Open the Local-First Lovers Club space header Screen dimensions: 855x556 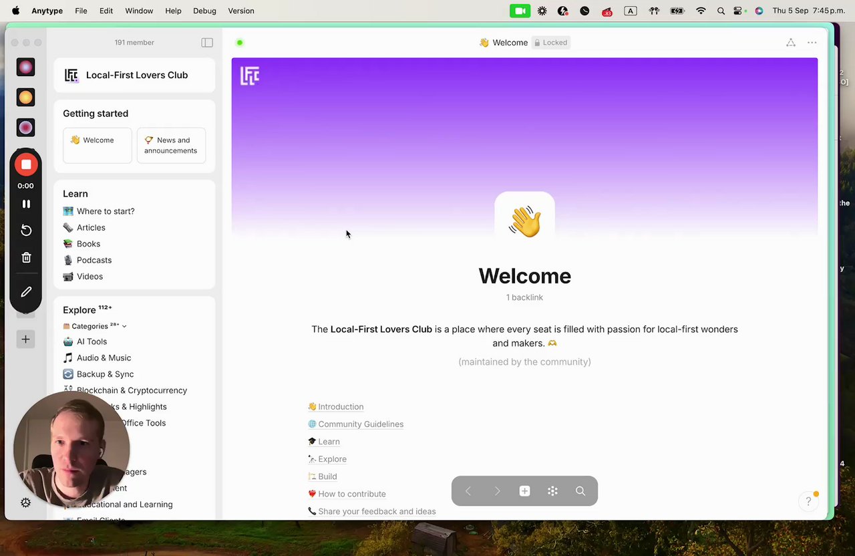click(134, 76)
